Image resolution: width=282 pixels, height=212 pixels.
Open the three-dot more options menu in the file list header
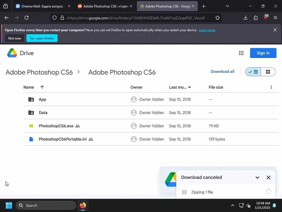271,87
